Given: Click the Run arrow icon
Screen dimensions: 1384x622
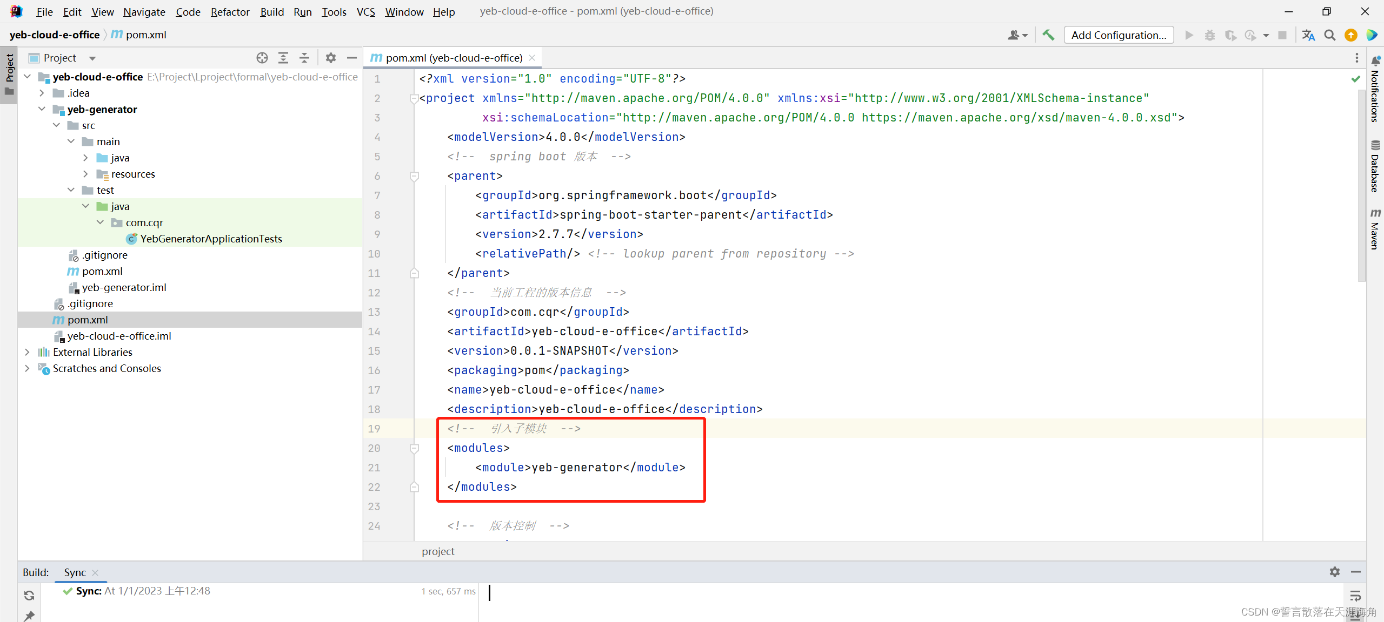Looking at the screenshot, I should 1189,35.
